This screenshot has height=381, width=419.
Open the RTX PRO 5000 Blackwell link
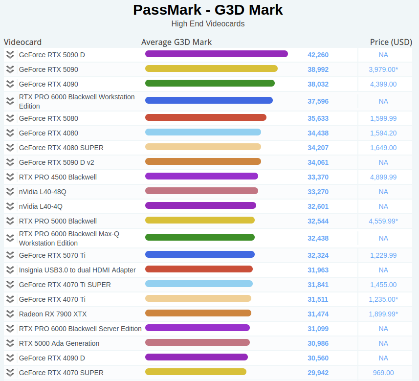(58, 221)
